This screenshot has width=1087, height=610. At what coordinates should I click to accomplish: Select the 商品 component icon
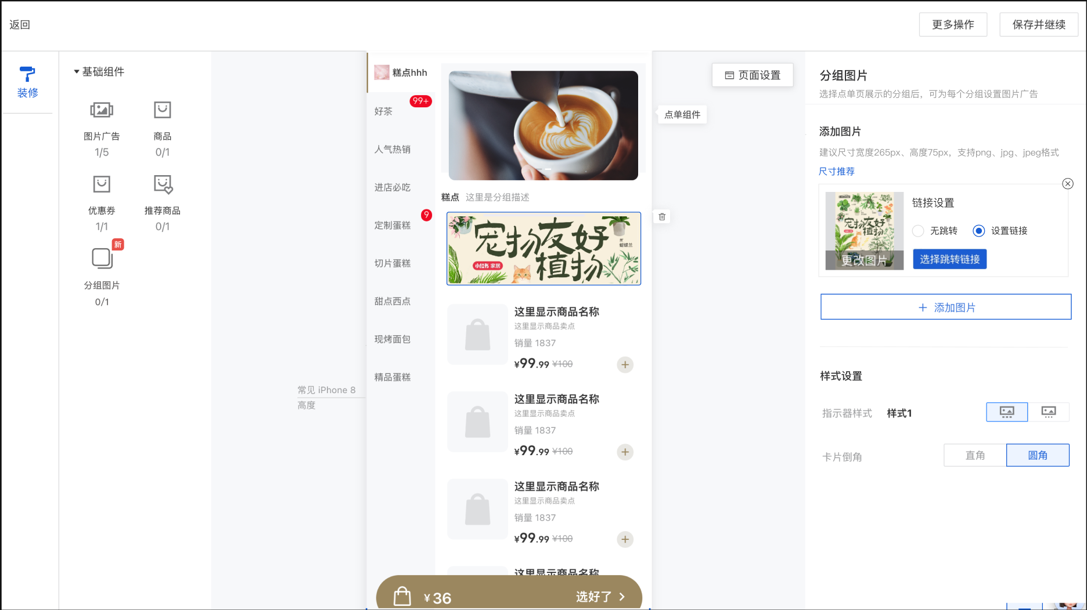click(162, 110)
